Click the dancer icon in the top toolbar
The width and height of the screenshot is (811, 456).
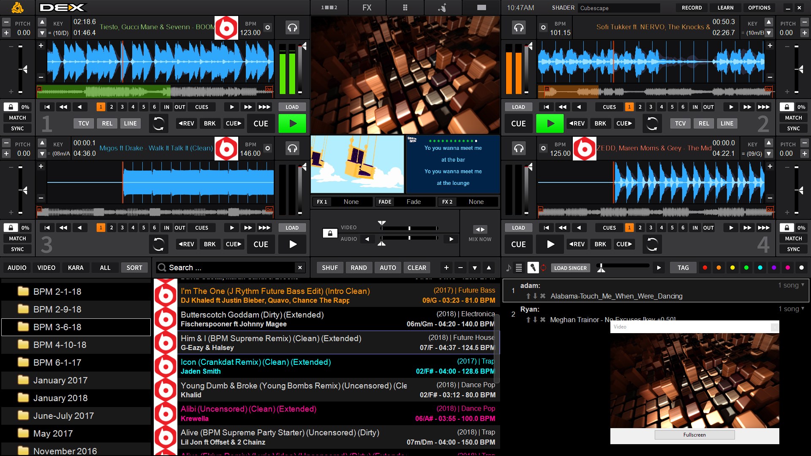point(443,7)
